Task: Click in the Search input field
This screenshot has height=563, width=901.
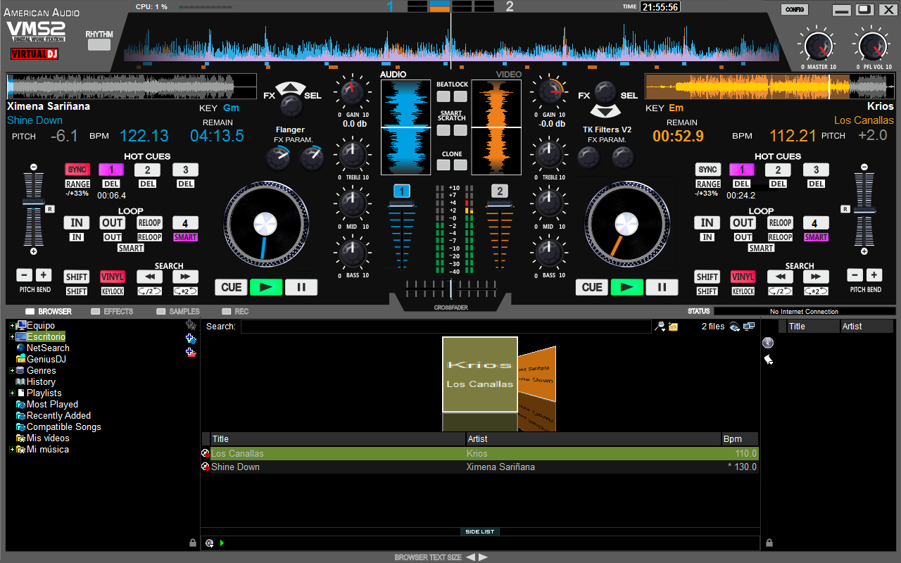Action: (446, 327)
